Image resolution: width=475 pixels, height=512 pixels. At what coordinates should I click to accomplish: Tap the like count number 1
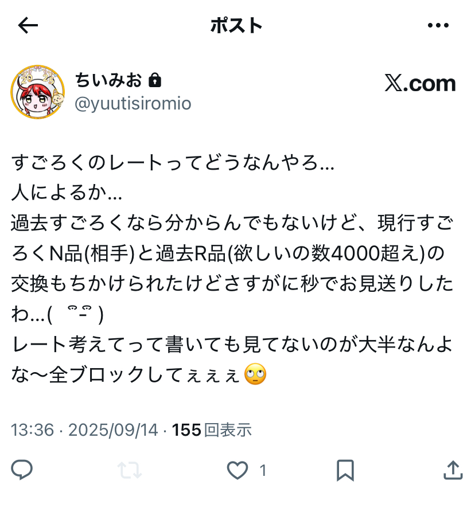[263, 471]
